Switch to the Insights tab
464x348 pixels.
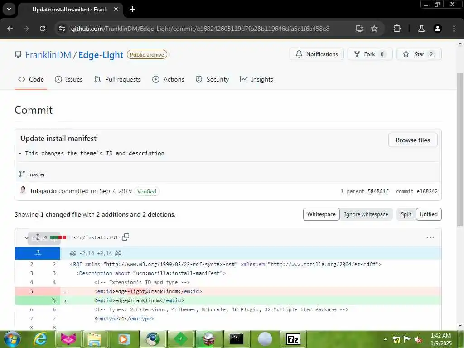point(256,79)
